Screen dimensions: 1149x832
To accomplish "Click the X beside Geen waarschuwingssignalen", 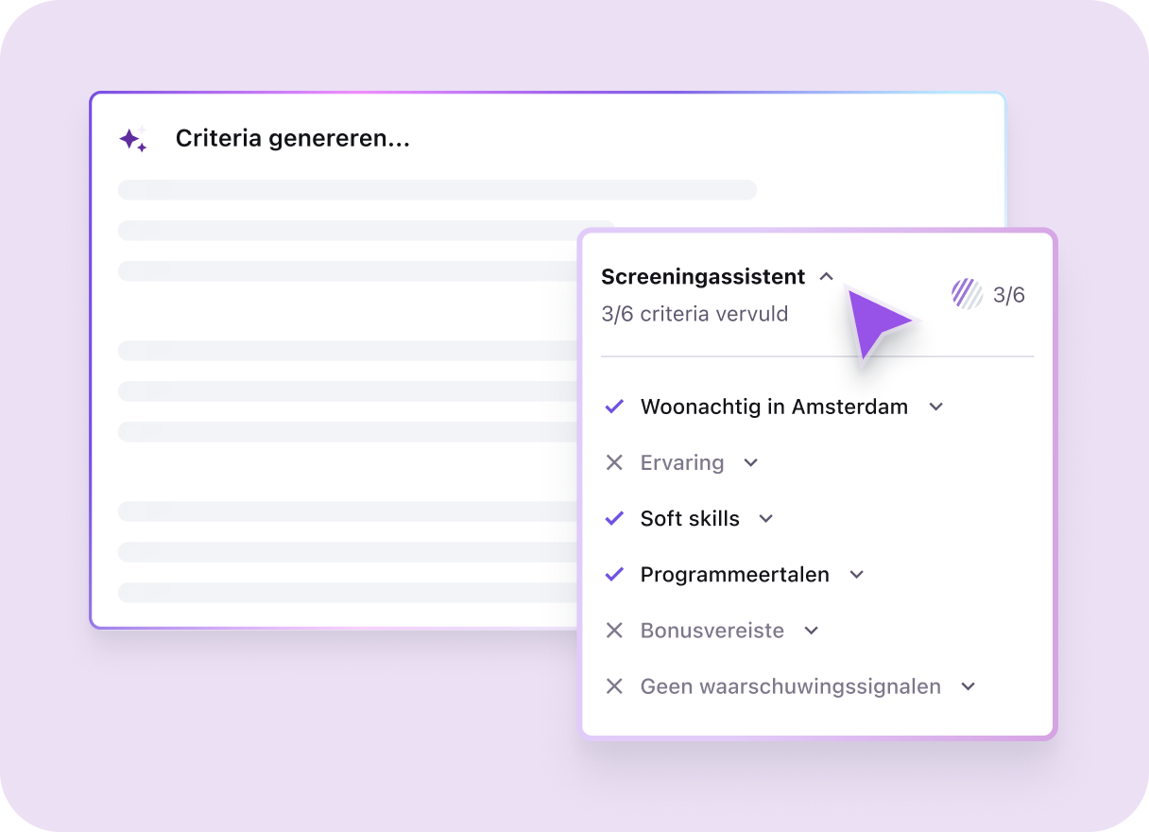I will tap(614, 685).
